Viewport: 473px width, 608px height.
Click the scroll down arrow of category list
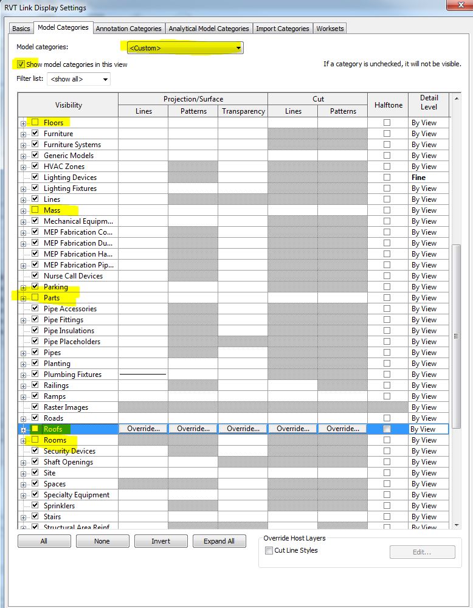pos(457,525)
